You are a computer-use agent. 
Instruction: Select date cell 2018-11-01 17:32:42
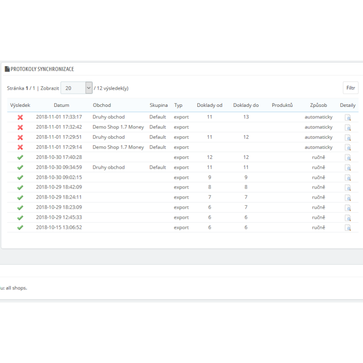(x=59, y=127)
